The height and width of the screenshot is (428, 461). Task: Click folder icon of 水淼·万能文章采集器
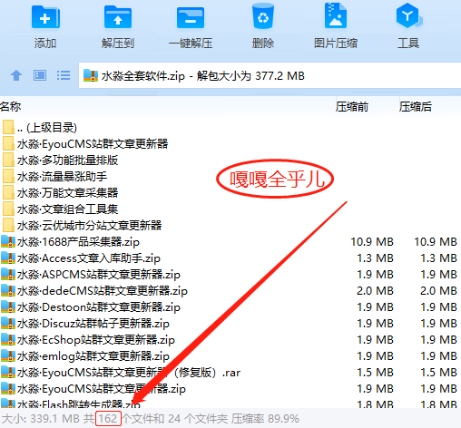[8, 192]
